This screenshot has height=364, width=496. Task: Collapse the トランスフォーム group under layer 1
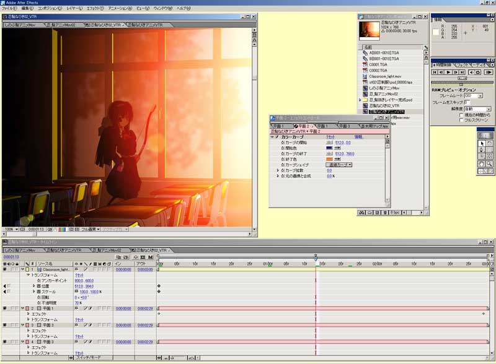(x=28, y=275)
